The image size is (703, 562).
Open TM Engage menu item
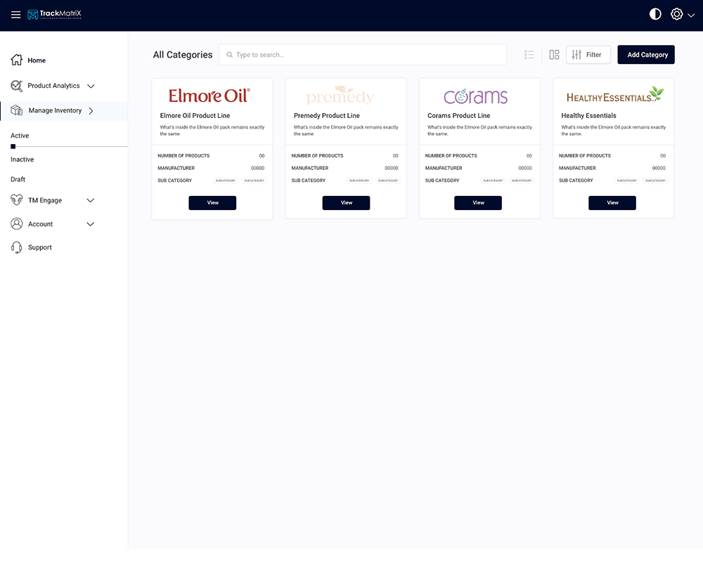coord(45,200)
